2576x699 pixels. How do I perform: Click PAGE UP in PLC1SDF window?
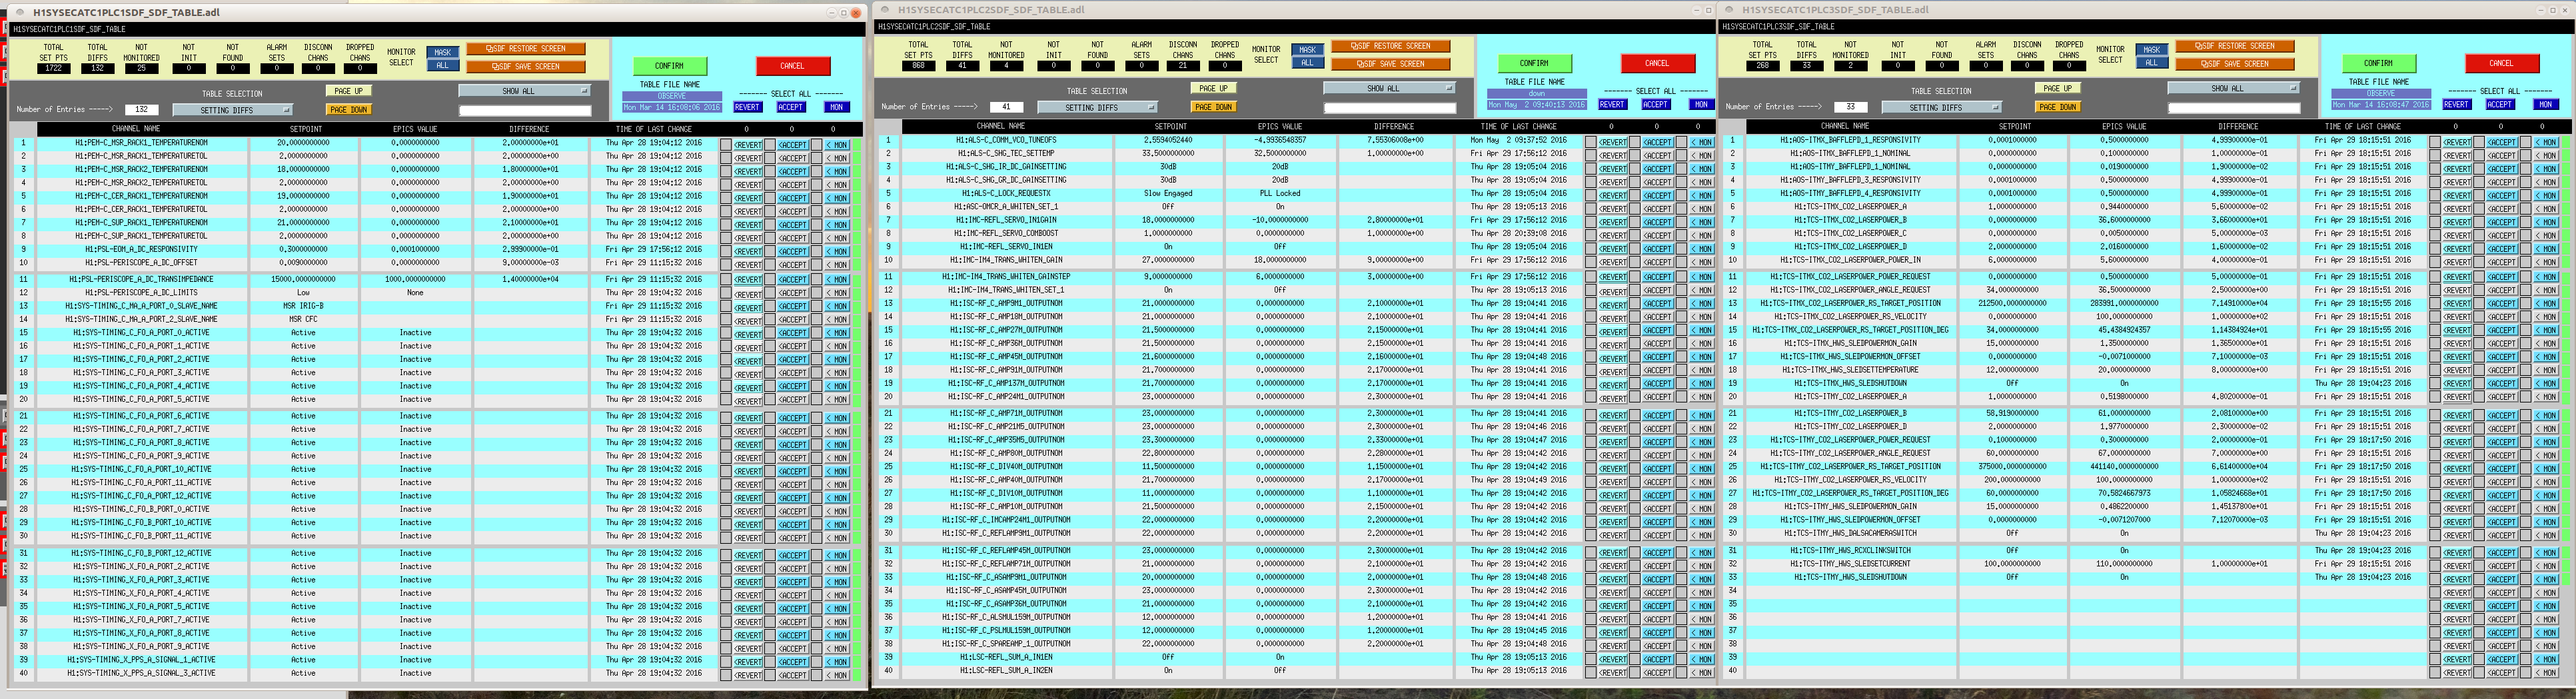pyautogui.click(x=348, y=91)
